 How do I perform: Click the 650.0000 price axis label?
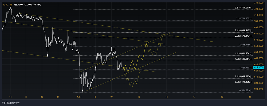tap(259, 52)
